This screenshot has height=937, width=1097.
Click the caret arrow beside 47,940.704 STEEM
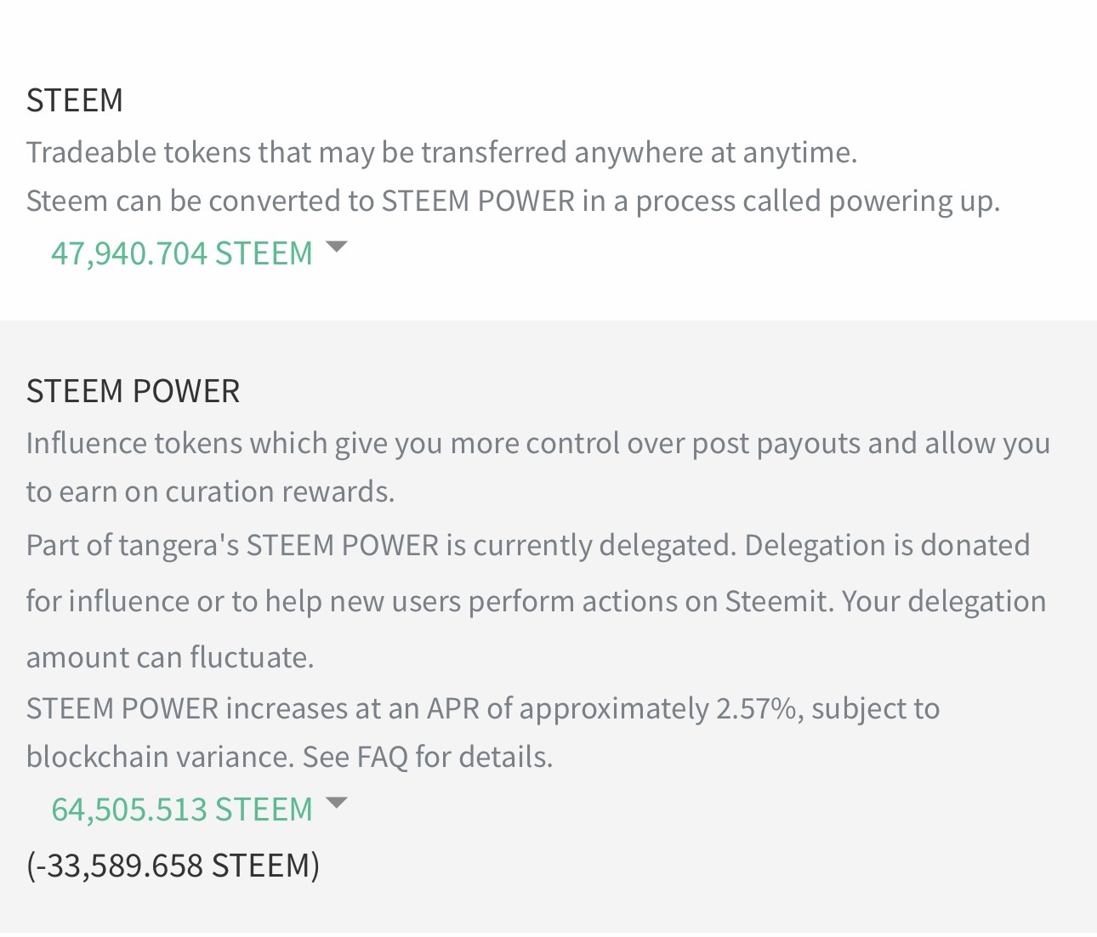pyautogui.click(x=337, y=247)
